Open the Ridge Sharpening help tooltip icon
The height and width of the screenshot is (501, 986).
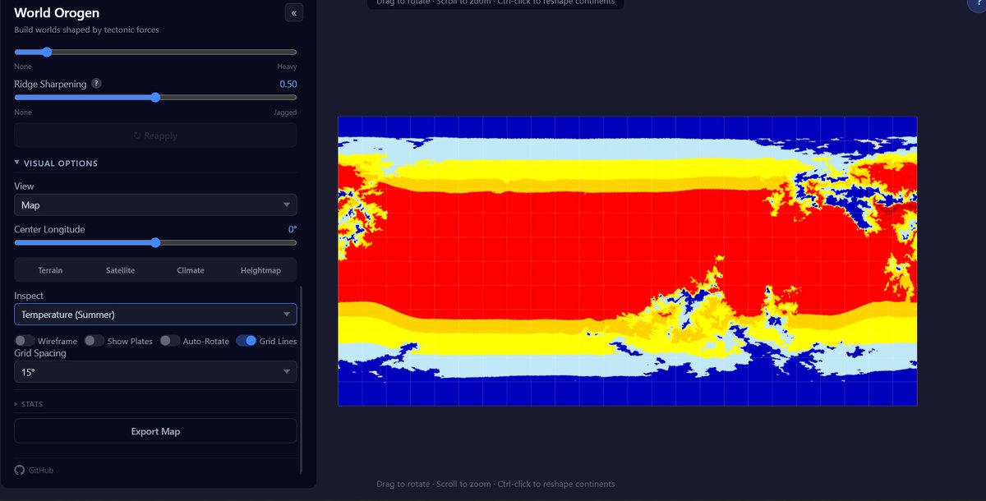[96, 84]
